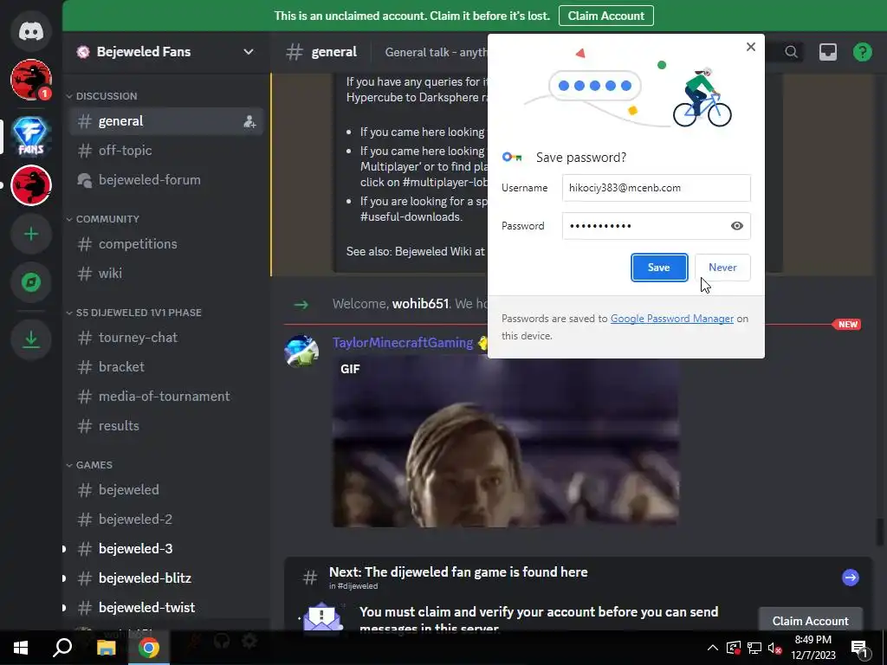Image resolution: width=887 pixels, height=665 pixels.
Task: Open the media-of-tournament channel
Action: [166, 397]
